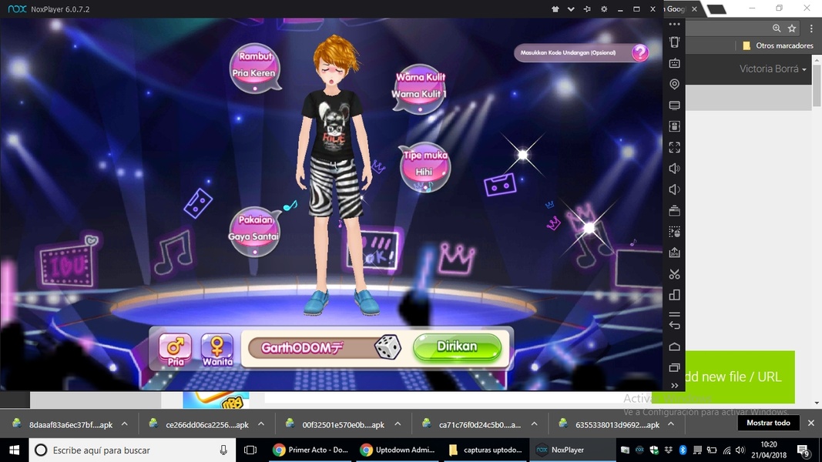Image resolution: width=822 pixels, height=462 pixels.
Task: Switch to Primer Acto Chrome taskbar item
Action: point(310,450)
